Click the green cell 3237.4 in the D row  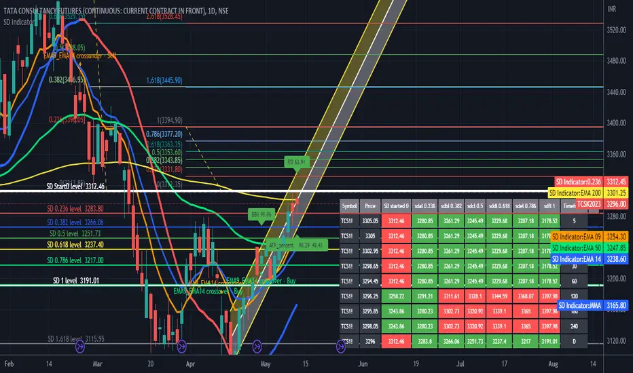click(499, 341)
